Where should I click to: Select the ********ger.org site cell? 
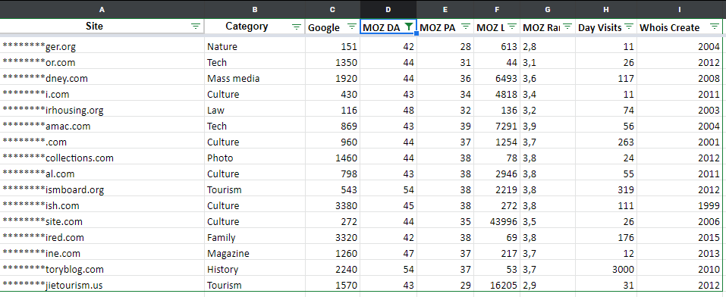tap(102, 46)
